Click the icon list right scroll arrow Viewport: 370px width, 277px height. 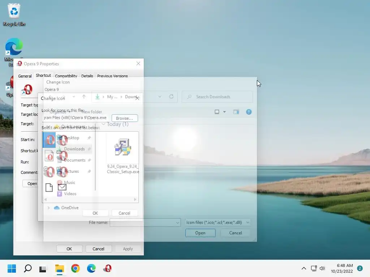135,199
